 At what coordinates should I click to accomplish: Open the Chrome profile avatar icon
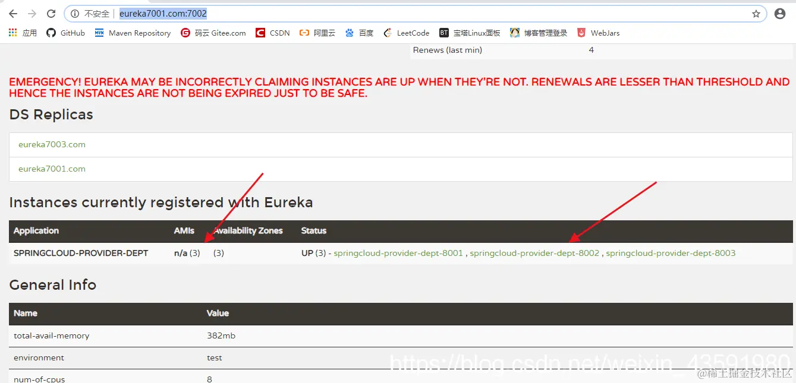coord(780,14)
